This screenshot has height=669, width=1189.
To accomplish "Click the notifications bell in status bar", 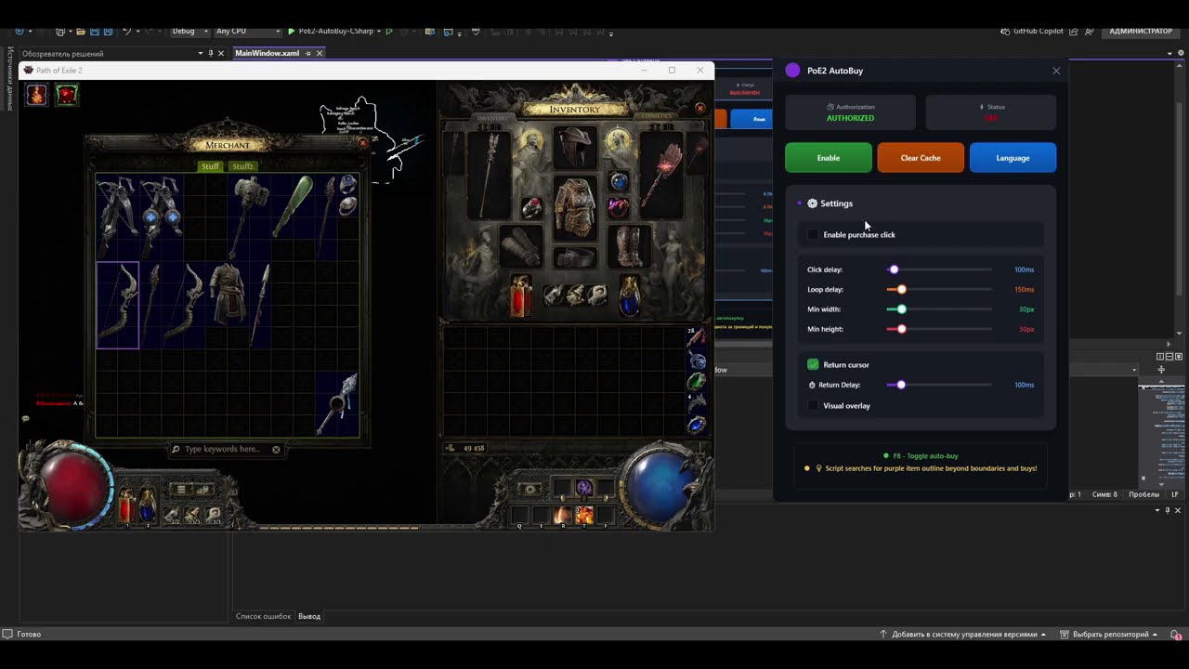I will [1175, 635].
